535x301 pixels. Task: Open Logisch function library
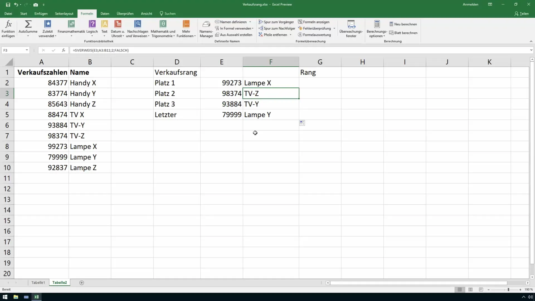click(x=92, y=28)
